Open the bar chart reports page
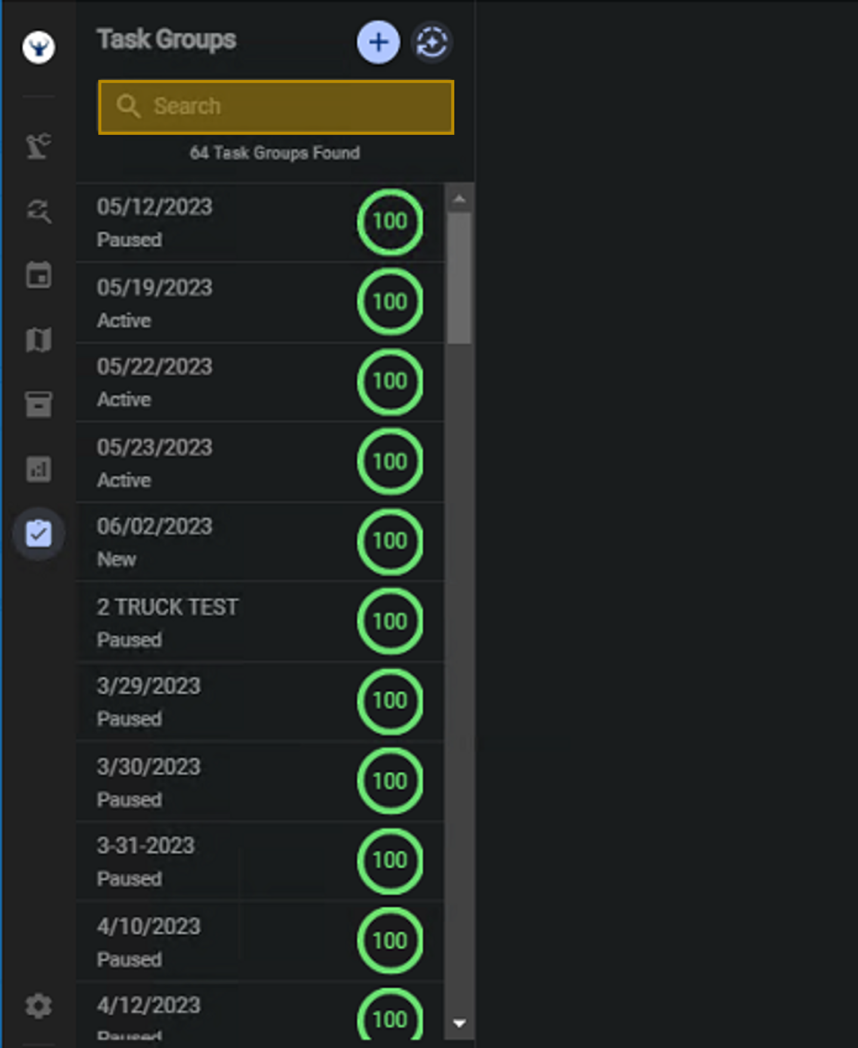Screen dimensions: 858x1048 click(39, 469)
